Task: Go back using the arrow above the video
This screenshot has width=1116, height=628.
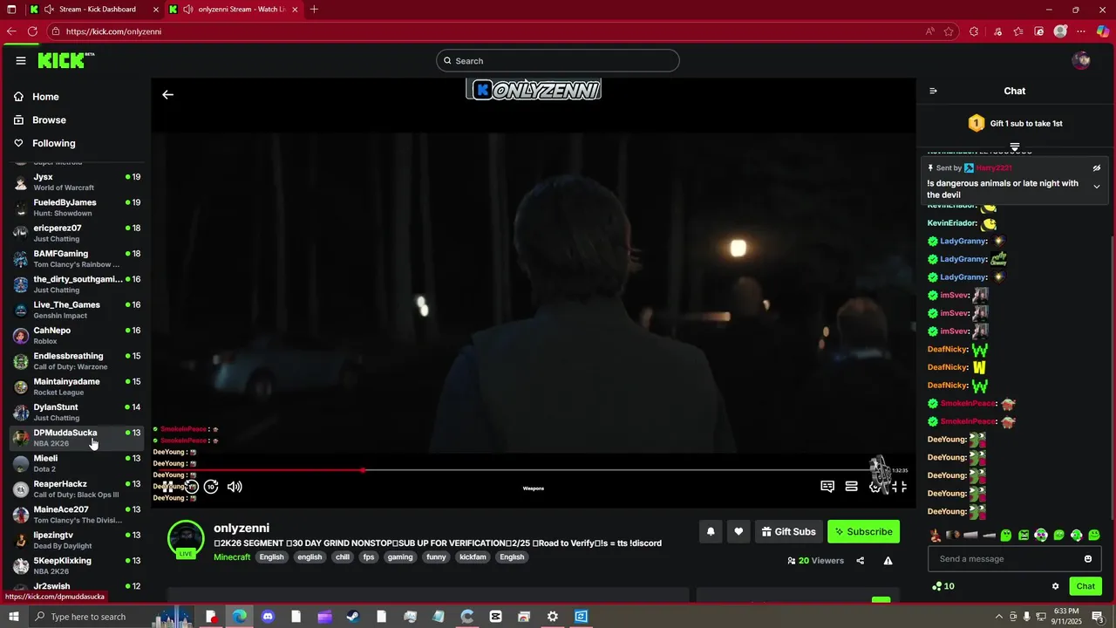Action: click(x=167, y=95)
